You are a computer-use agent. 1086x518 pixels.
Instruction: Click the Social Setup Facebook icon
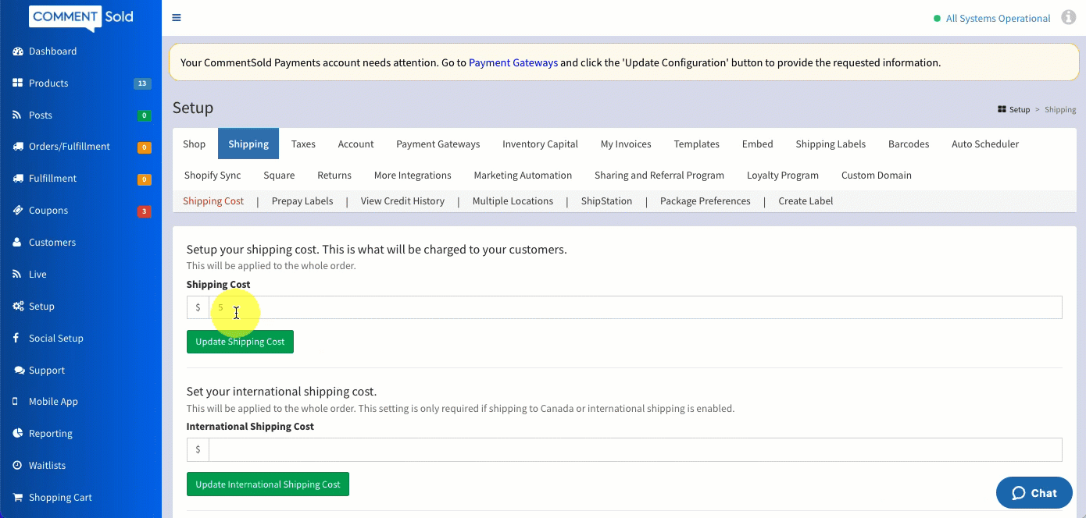[17, 339]
